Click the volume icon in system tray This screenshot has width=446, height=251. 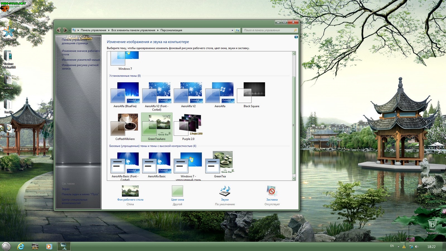417,247
